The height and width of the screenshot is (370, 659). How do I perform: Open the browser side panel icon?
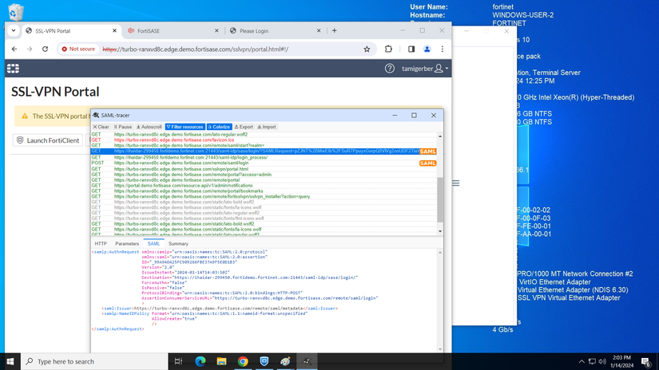[411, 49]
